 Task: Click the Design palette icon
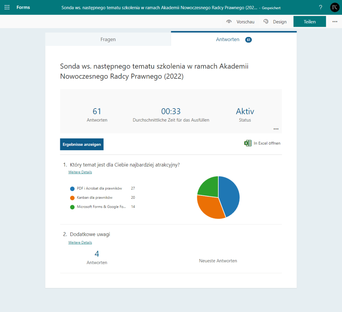click(266, 22)
